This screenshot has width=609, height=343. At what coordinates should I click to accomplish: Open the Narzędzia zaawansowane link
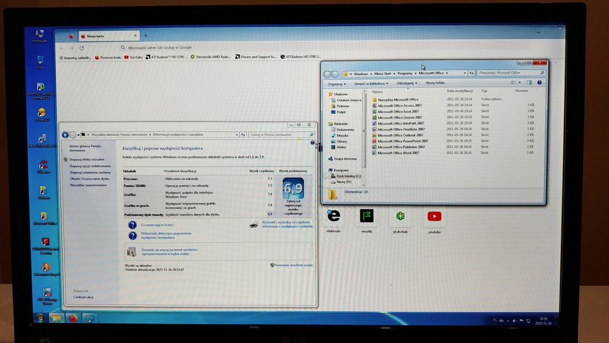tap(88, 185)
